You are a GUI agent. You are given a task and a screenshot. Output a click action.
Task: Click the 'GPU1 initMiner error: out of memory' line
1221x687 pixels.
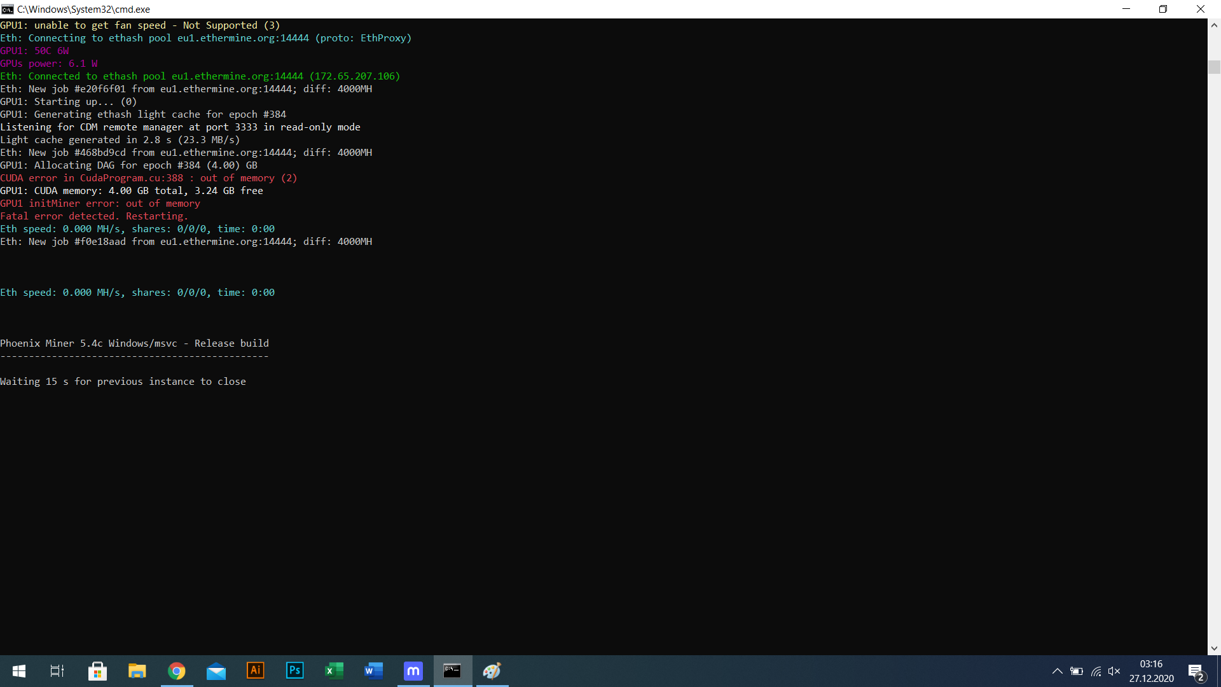[x=100, y=204]
